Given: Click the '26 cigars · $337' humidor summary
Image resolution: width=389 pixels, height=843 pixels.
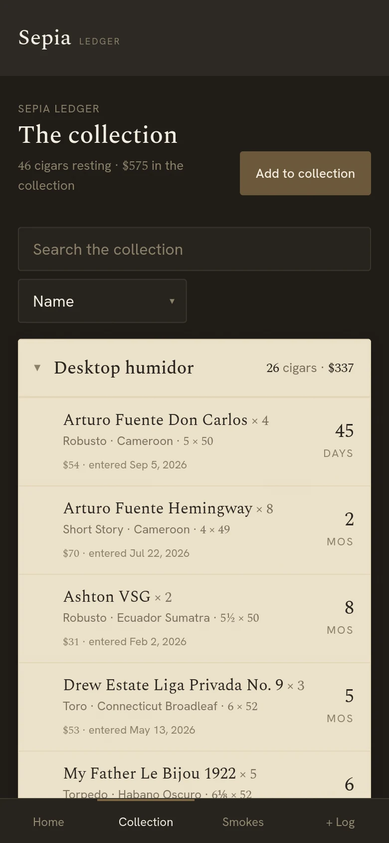Looking at the screenshot, I should tap(310, 368).
